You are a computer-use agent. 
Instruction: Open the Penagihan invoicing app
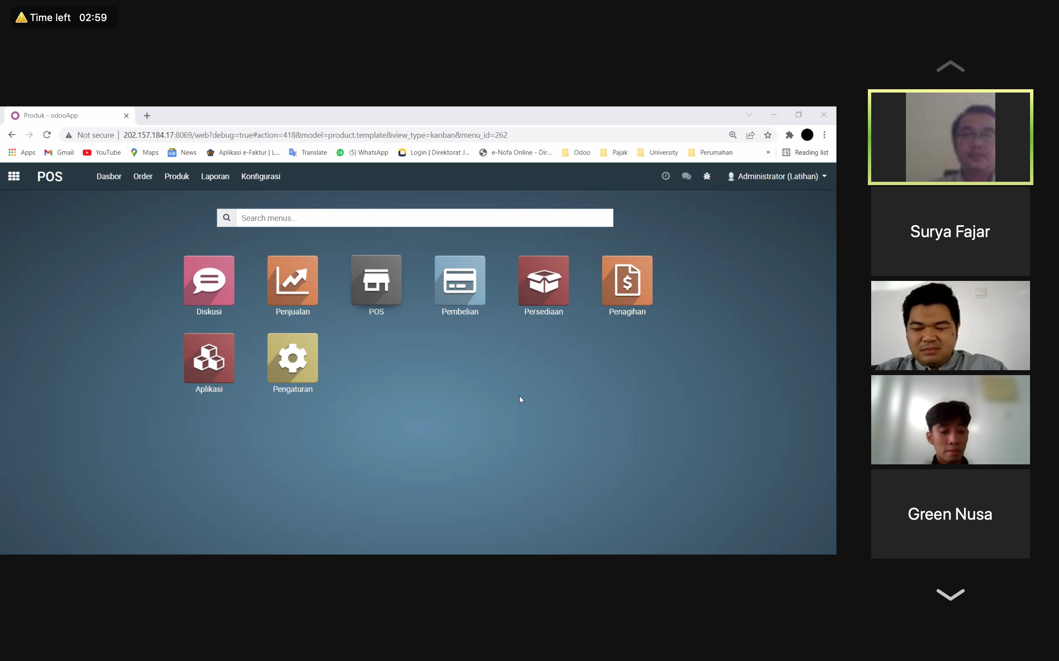pyautogui.click(x=627, y=280)
